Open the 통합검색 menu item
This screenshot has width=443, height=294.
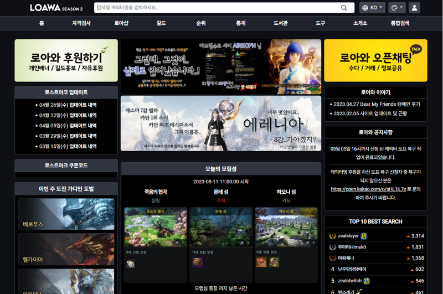pos(400,23)
